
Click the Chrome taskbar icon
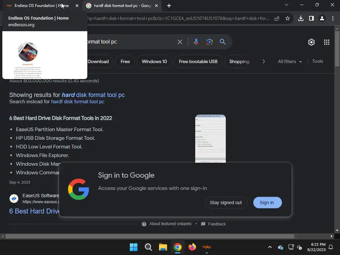coord(177,247)
